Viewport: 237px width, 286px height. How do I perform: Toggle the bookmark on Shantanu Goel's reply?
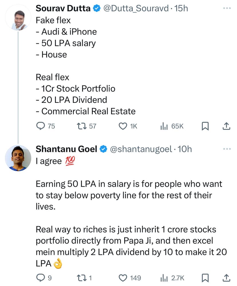coord(205,277)
